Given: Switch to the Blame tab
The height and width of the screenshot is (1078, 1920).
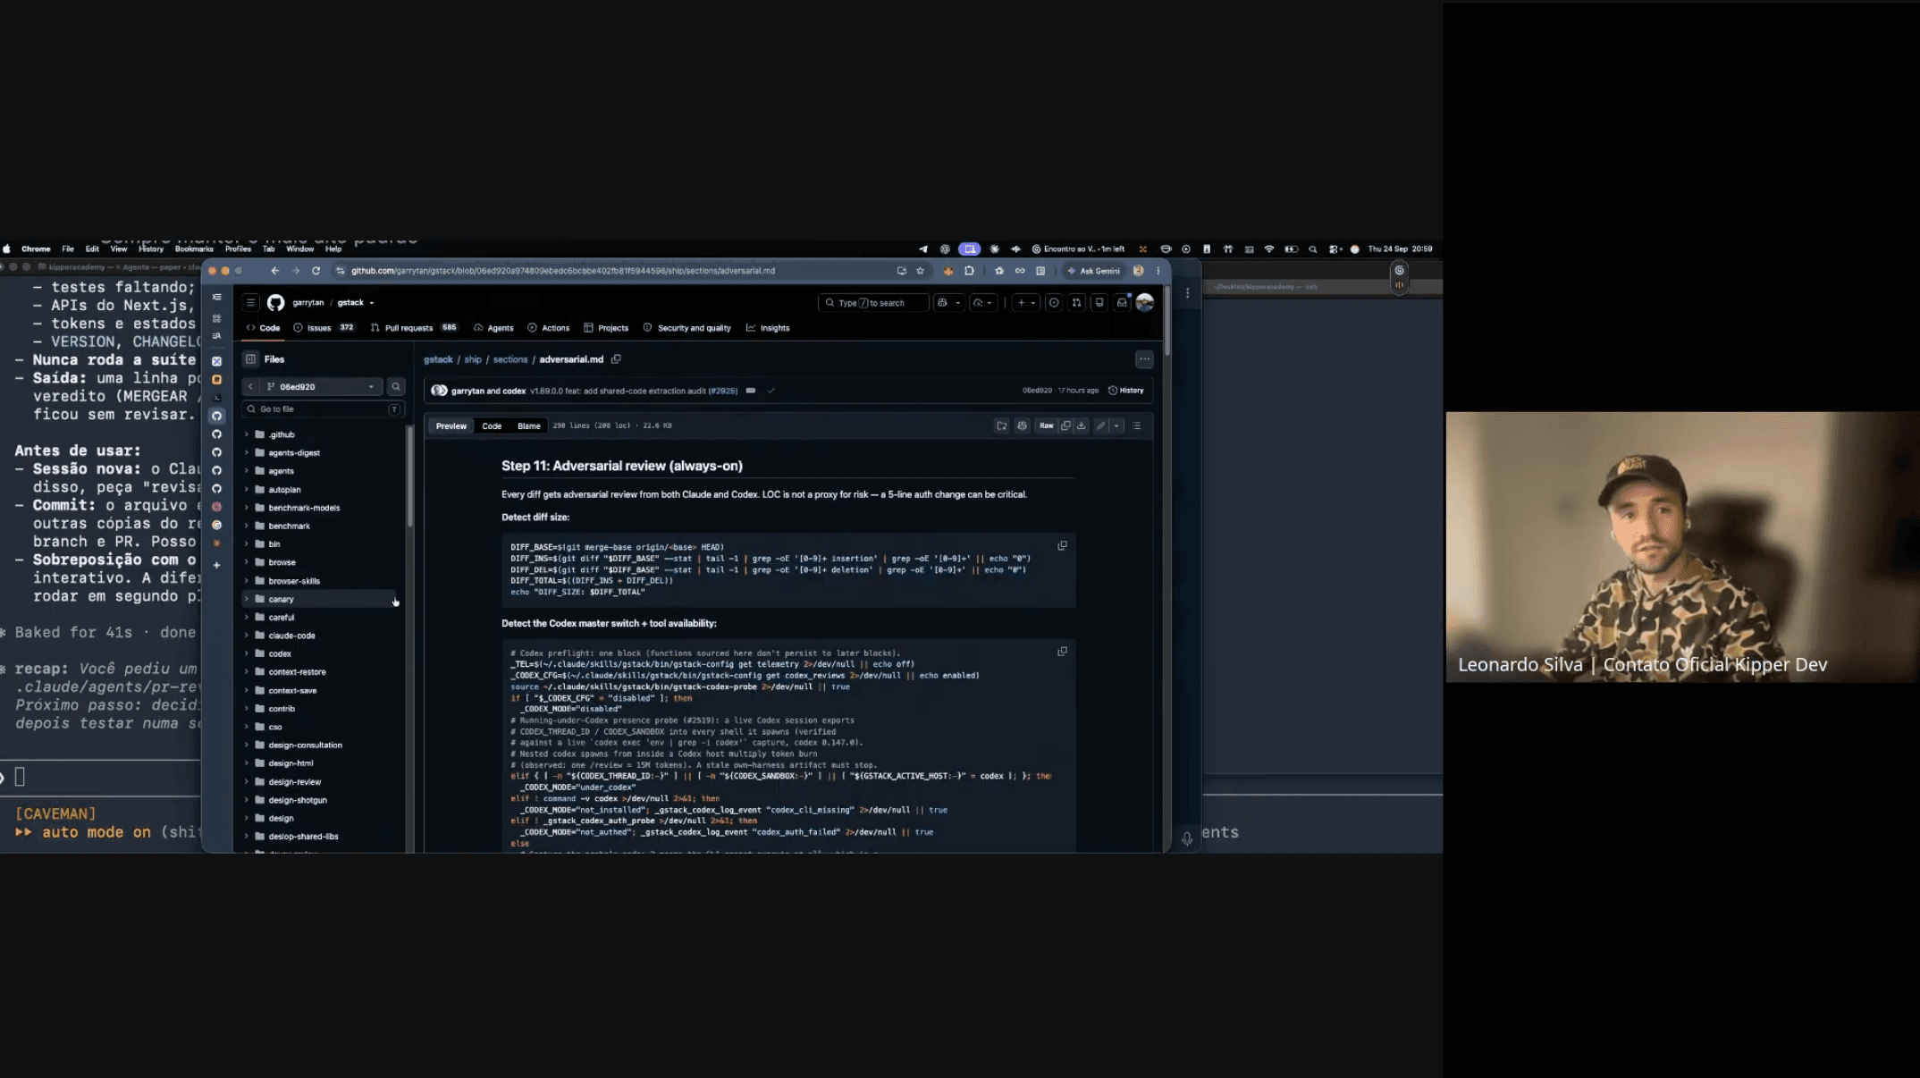Looking at the screenshot, I should 528,426.
